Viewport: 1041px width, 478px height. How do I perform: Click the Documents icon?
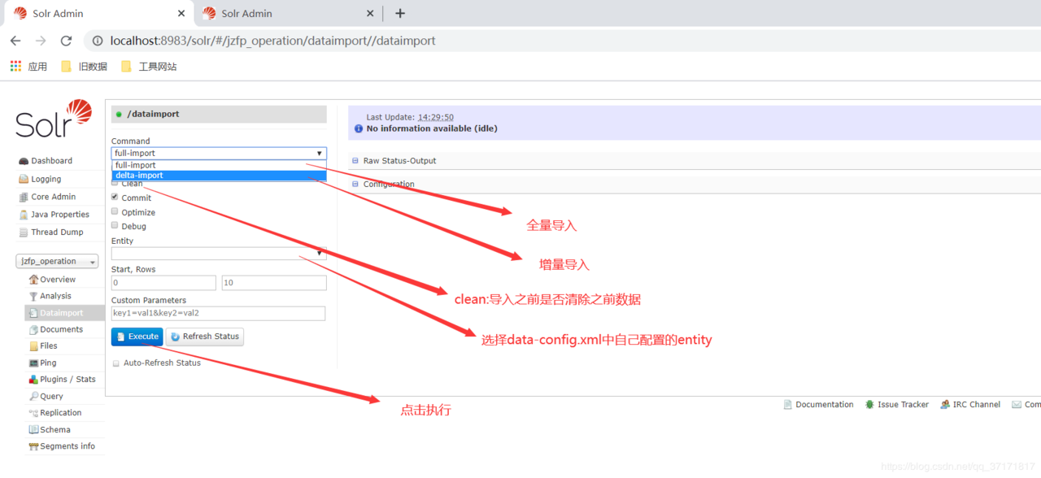[x=33, y=329]
